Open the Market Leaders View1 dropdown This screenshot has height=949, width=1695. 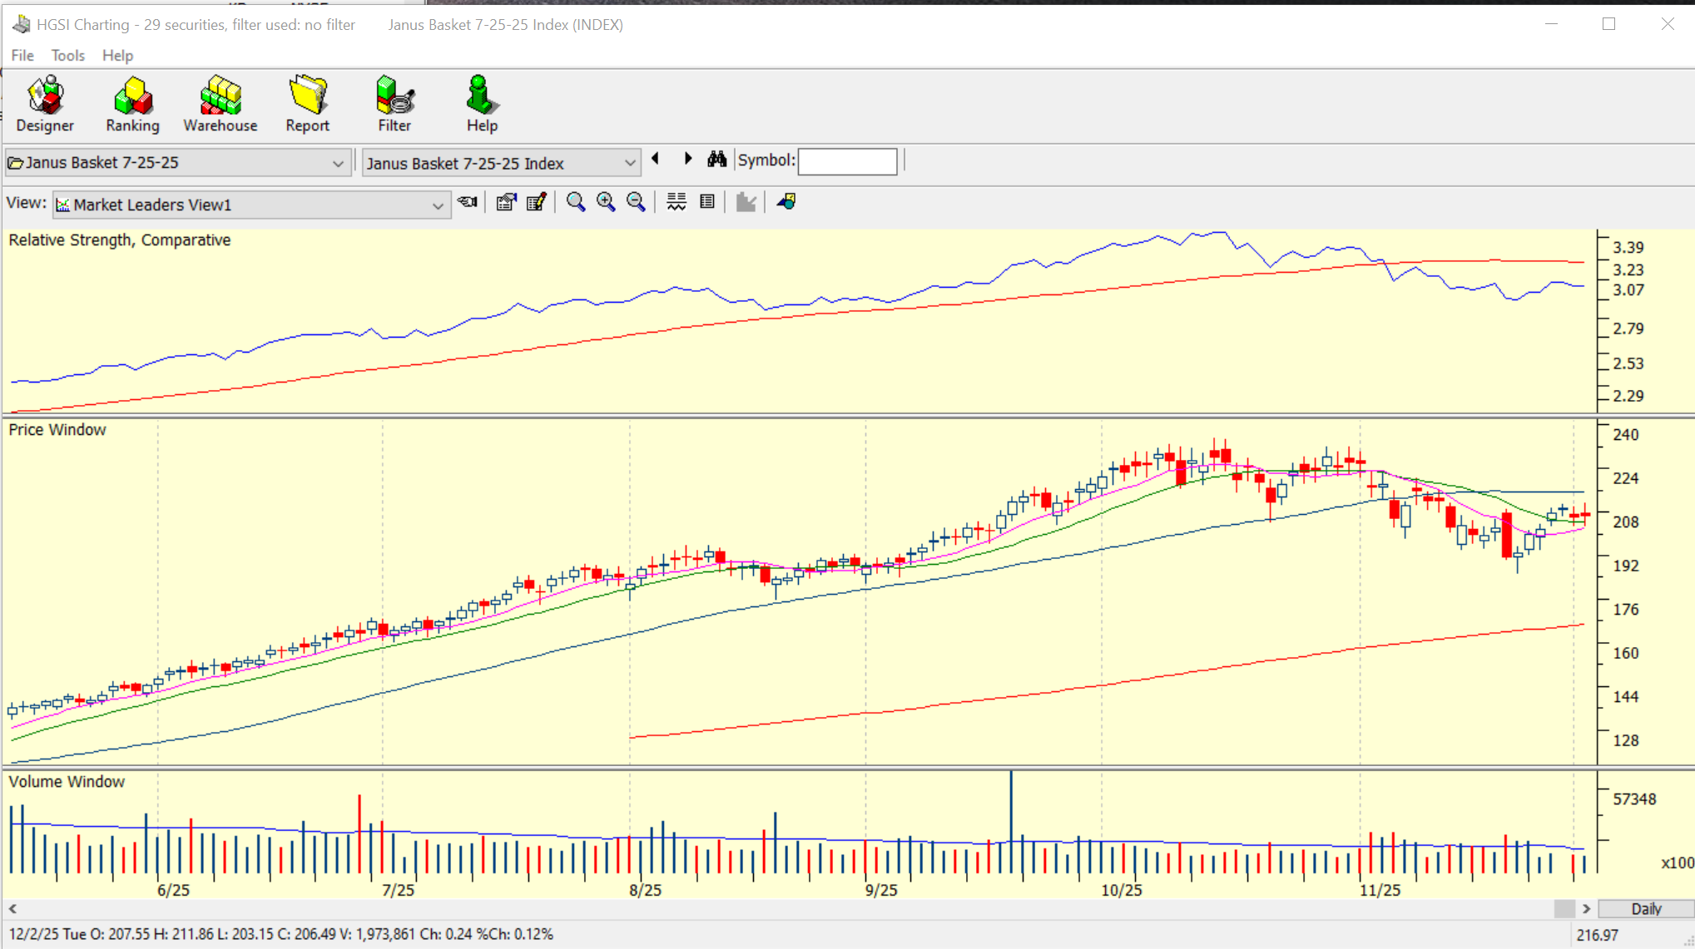[437, 205]
